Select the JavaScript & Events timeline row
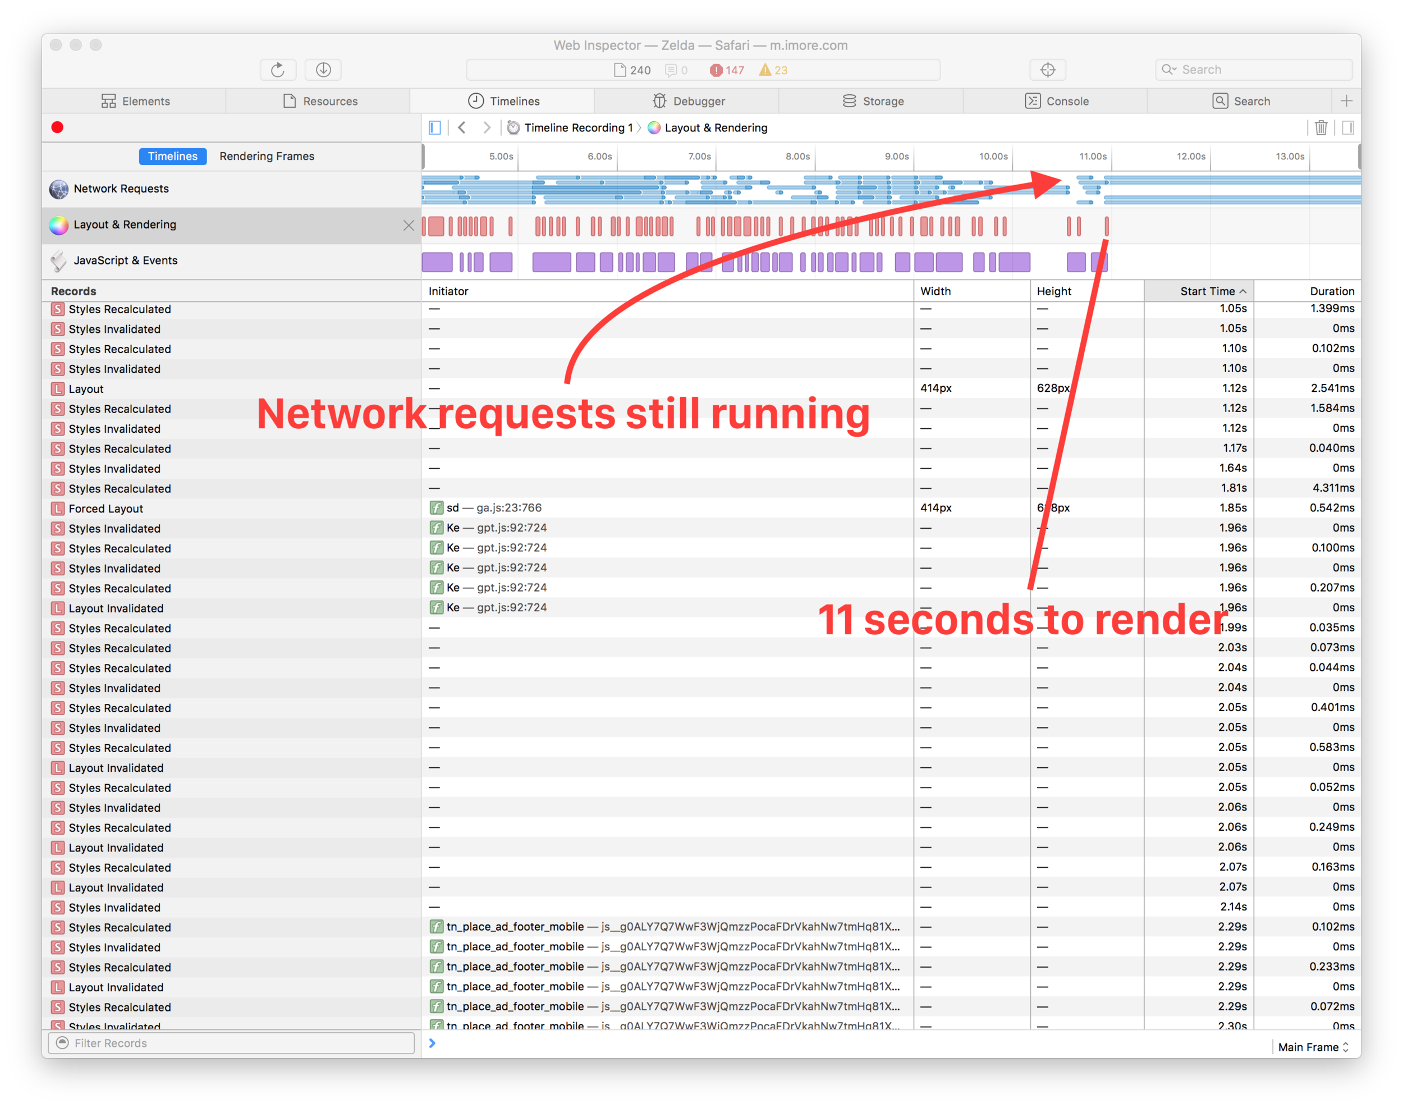1403x1108 pixels. click(232, 261)
